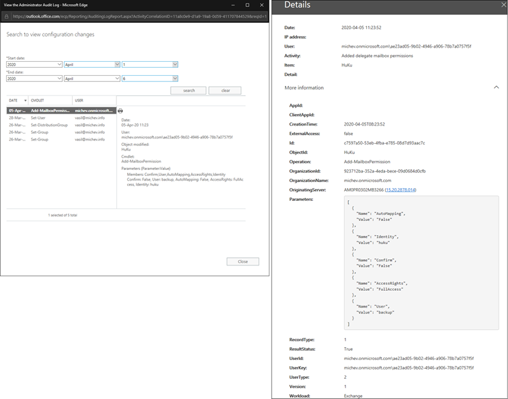Sort by the USER column header
The image size is (508, 399).
79,100
